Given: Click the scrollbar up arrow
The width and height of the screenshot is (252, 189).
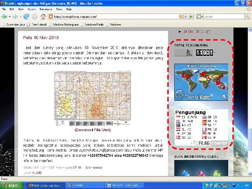Looking at the screenshot, I should [x=250, y=29].
